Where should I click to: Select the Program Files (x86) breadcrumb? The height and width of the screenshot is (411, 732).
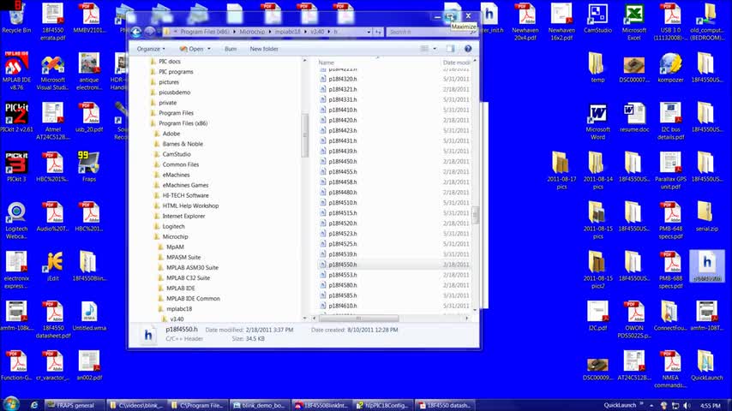205,32
